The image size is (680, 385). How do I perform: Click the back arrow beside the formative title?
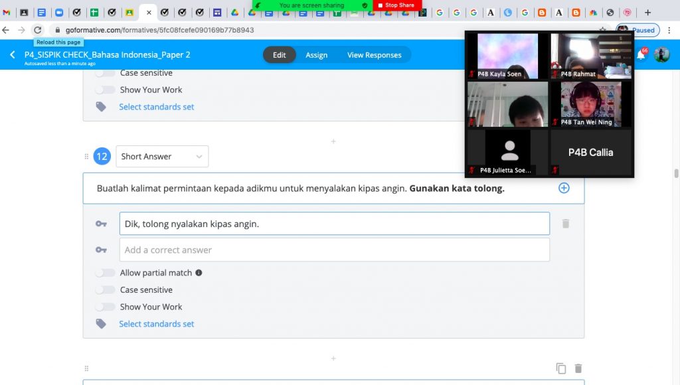(13, 55)
